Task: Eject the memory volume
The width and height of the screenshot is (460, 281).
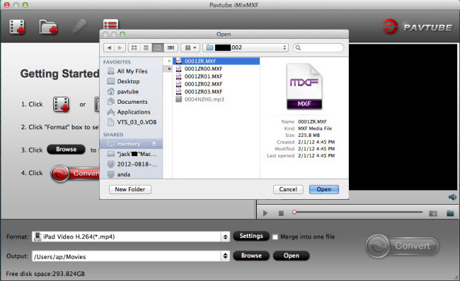Action: pos(154,144)
